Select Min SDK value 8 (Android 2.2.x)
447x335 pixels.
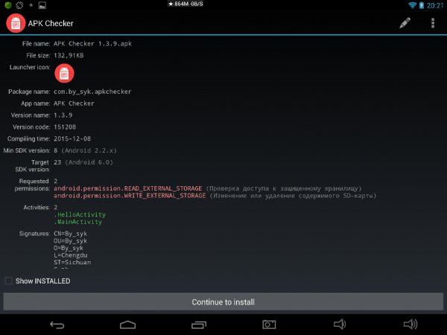85,150
